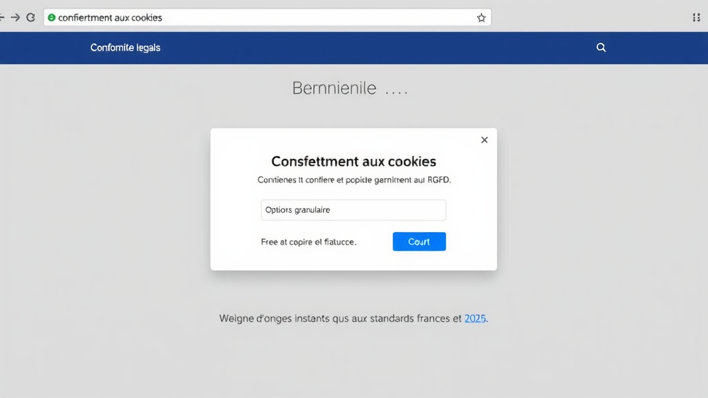
Task: Open the browser apps grid menu
Action: point(696,17)
